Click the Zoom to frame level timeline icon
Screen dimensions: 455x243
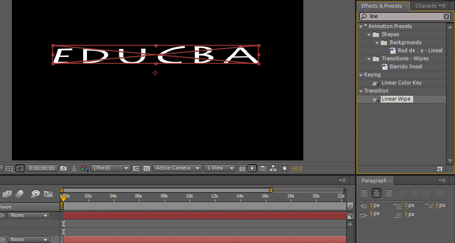coord(350,216)
